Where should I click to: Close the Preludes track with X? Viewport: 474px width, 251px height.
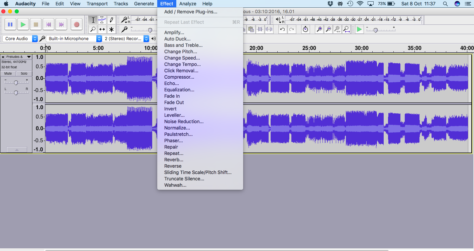(x=3, y=57)
